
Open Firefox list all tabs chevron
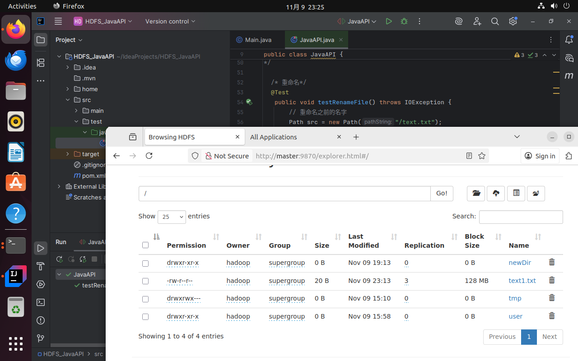[517, 137]
